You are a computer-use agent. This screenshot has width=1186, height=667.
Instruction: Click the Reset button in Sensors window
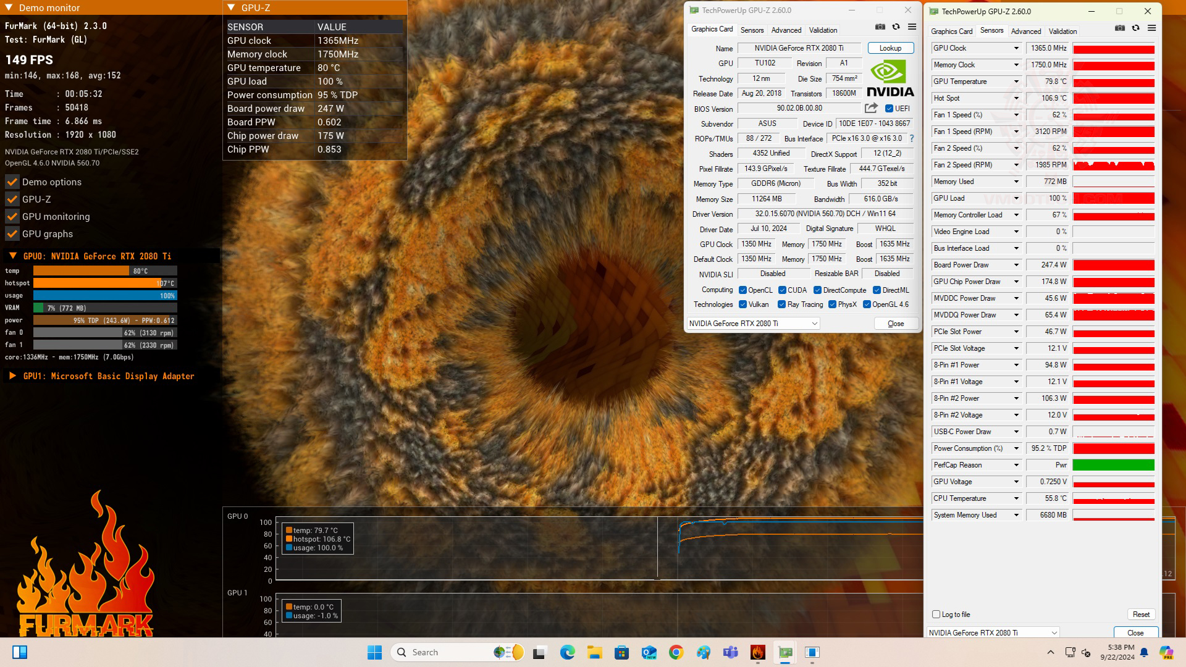[x=1140, y=615]
